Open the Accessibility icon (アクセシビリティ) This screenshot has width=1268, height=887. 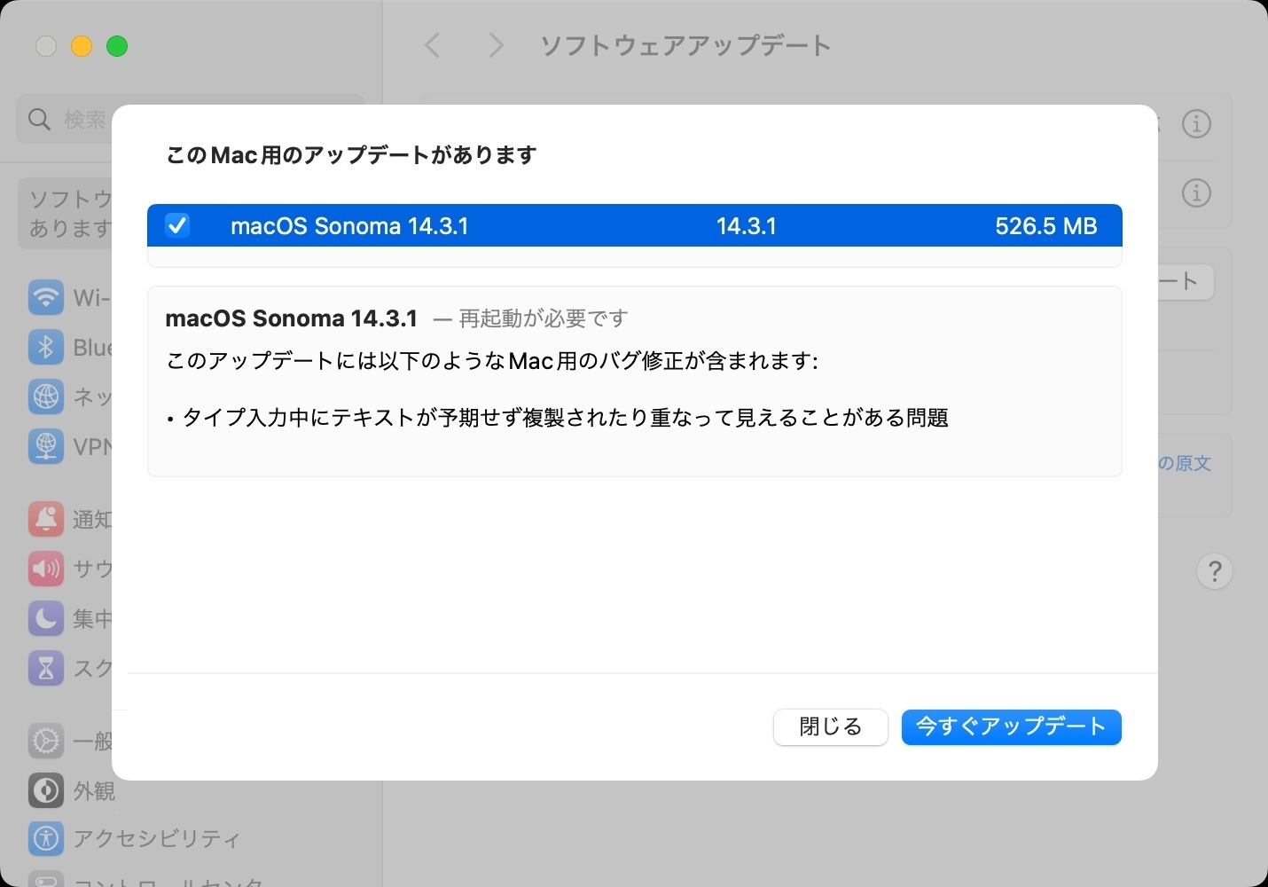tap(46, 838)
